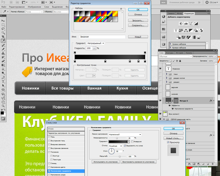
Task: Select the Lasso tool
Action: pos(3,29)
